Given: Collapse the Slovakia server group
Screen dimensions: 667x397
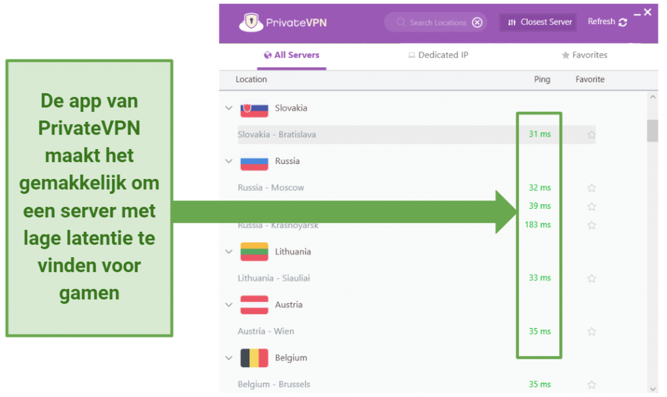Looking at the screenshot, I should (229, 108).
